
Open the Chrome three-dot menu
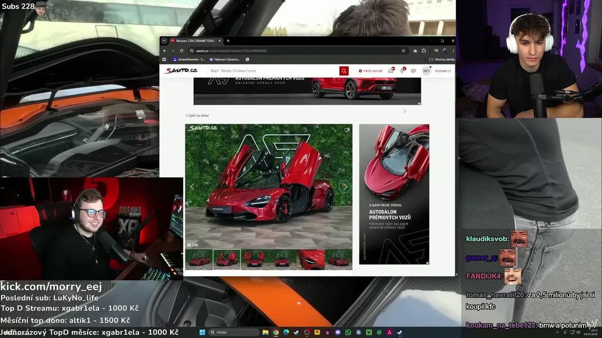click(453, 51)
